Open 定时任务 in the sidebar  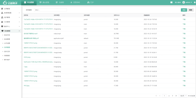coord(7,51)
